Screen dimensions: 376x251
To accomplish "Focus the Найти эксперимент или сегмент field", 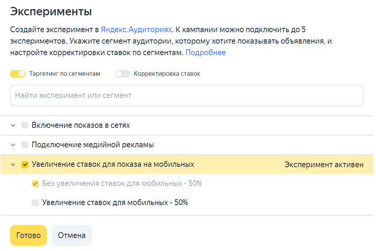I will pos(186,95).
